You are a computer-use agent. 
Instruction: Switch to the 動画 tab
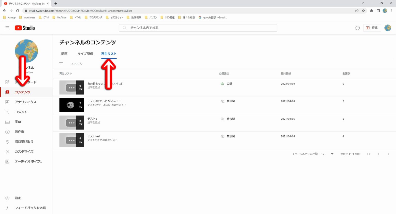click(64, 54)
